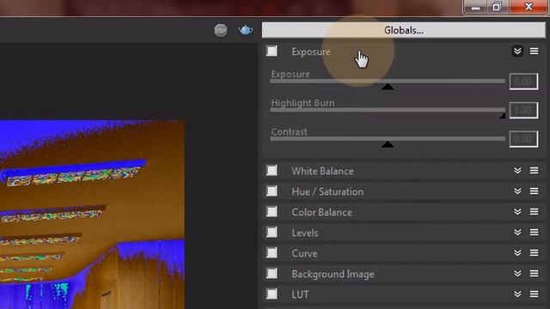Open the White Balance options menu icon
The width and height of the screenshot is (550, 309).
pyautogui.click(x=535, y=171)
